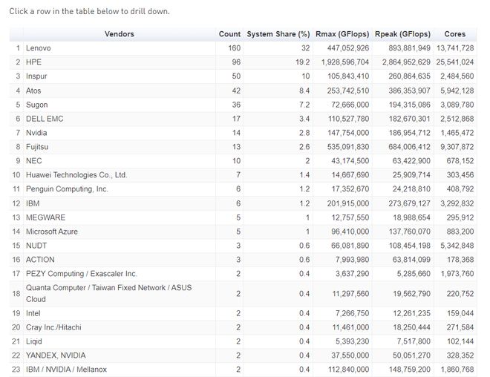Click the Vendors column header
The width and height of the screenshot is (490, 377).
120,34
